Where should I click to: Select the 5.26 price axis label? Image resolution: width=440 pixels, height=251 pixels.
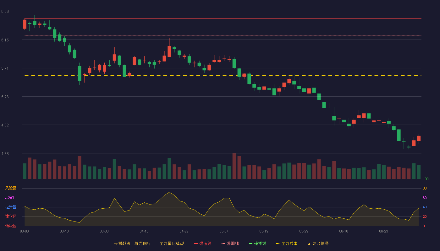pos(5,97)
